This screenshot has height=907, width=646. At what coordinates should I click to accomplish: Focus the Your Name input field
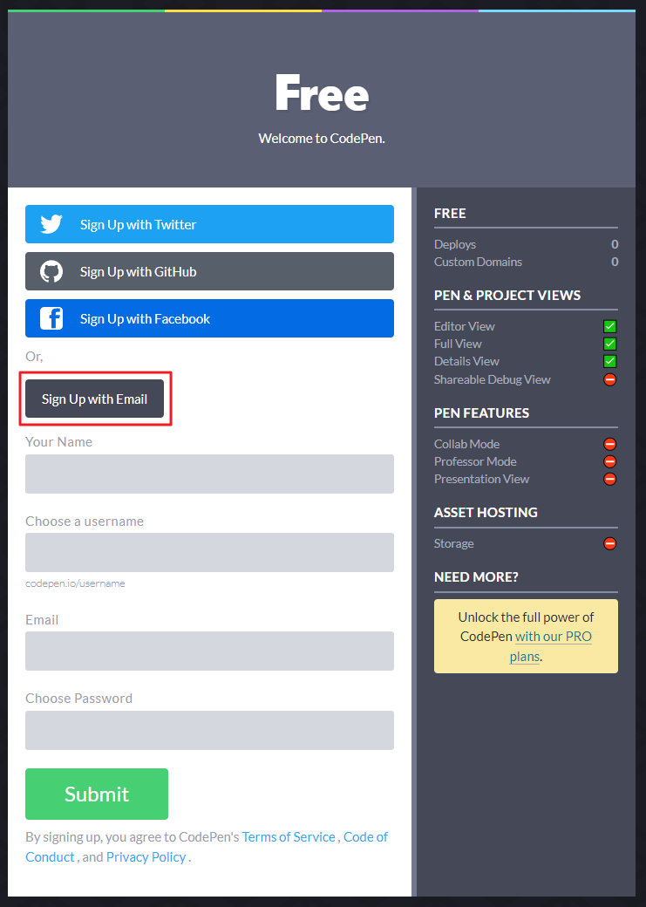209,474
